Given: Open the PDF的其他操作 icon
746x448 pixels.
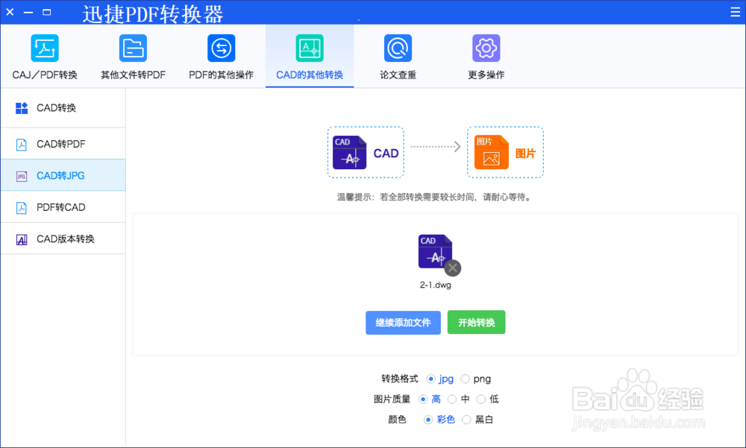Looking at the screenshot, I should point(222,48).
